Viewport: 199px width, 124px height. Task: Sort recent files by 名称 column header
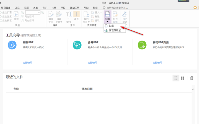point(16,89)
